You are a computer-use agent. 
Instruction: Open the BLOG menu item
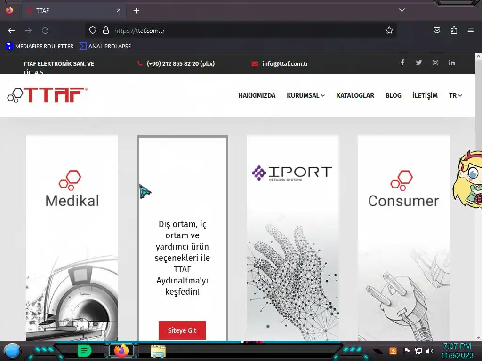(393, 95)
